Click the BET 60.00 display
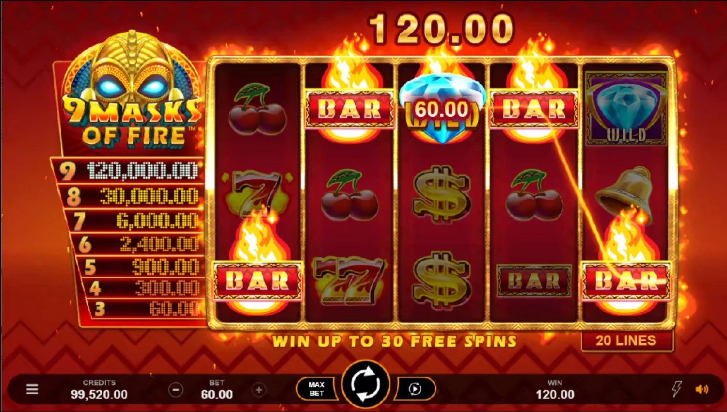The width and height of the screenshot is (727, 412). 217,390
